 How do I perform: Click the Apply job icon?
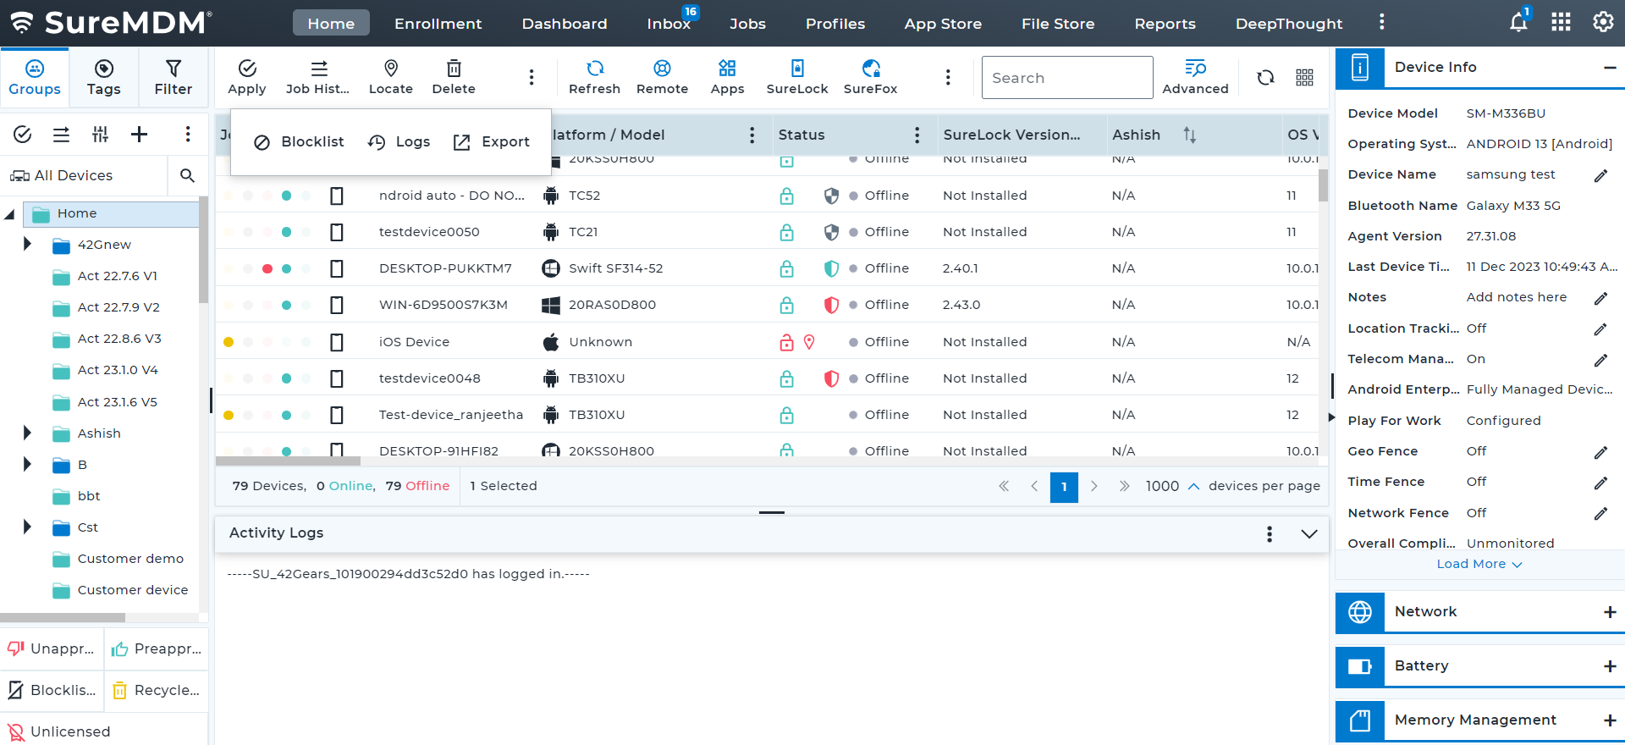[247, 77]
